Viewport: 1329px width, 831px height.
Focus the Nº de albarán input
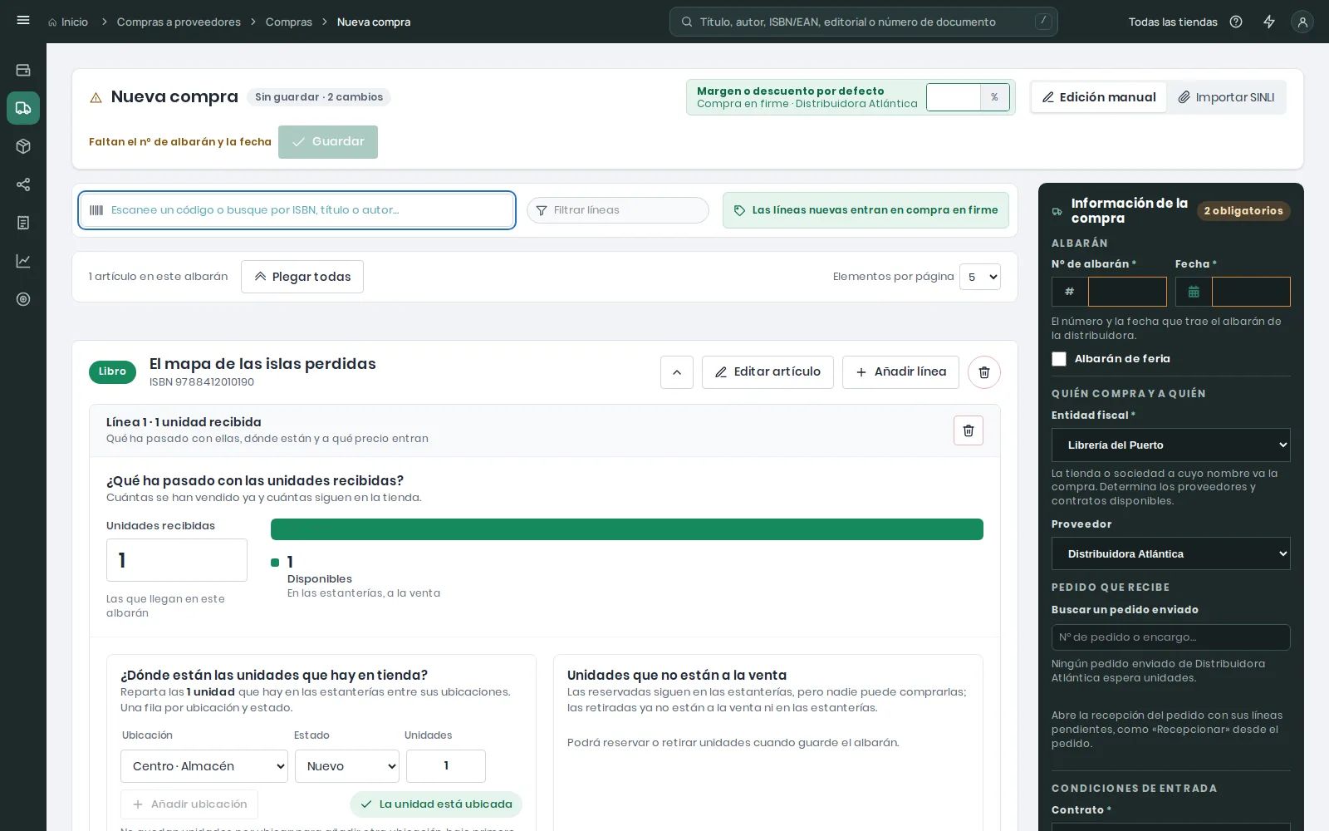click(1127, 292)
